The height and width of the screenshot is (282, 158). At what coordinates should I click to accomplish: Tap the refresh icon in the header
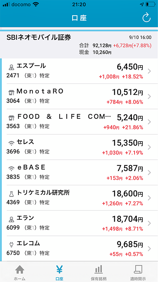click(146, 18)
